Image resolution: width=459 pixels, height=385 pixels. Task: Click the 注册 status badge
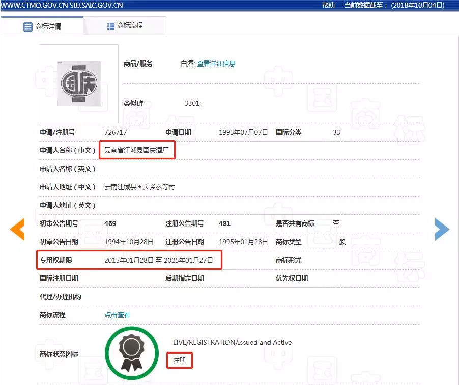coord(179,361)
